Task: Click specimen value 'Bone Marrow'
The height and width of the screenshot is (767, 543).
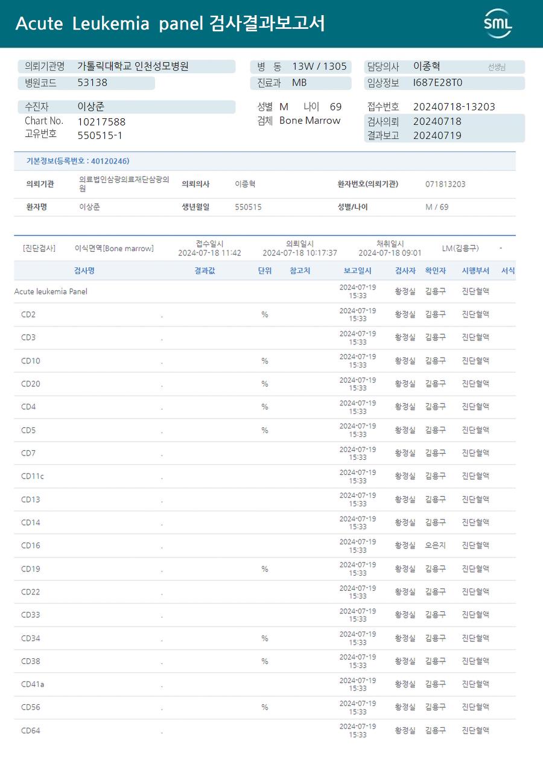Action: [310, 121]
